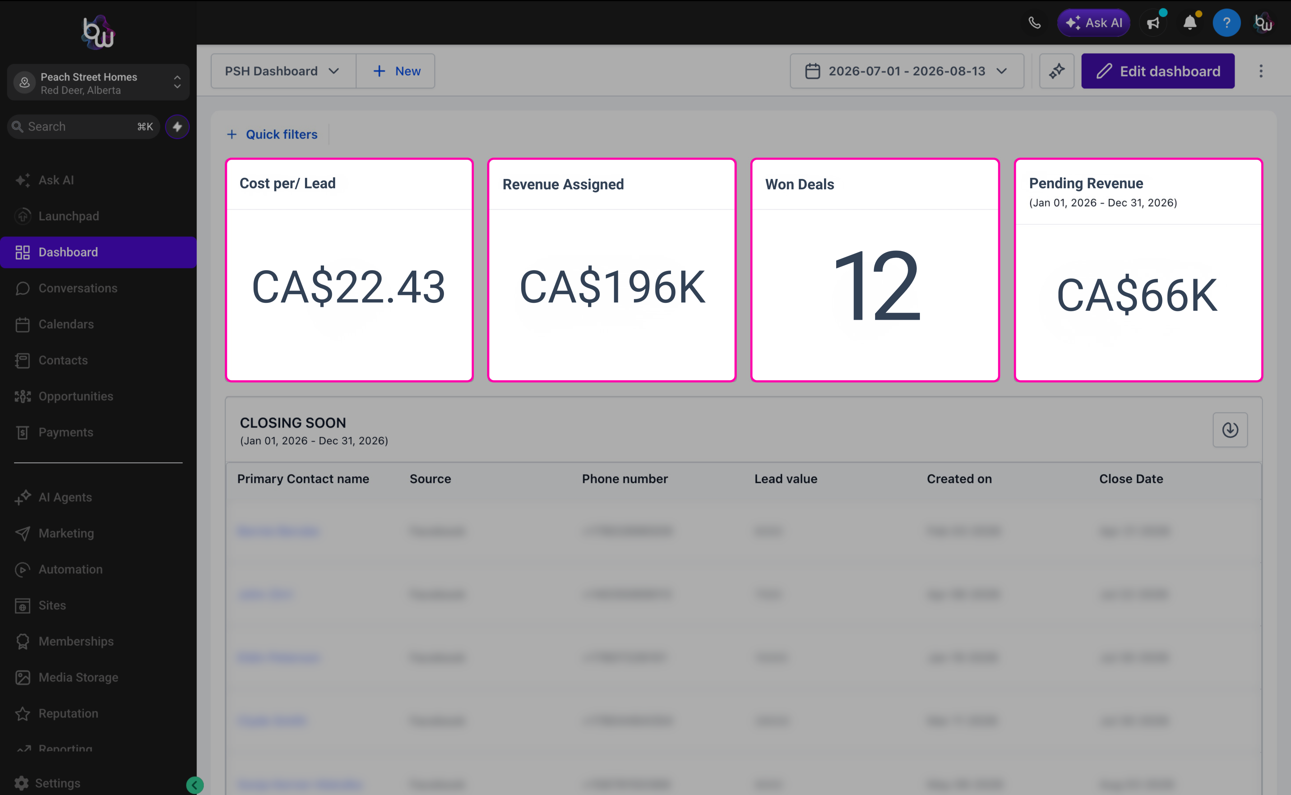The width and height of the screenshot is (1291, 795).
Task: Add Quick filters
Action: pos(272,135)
